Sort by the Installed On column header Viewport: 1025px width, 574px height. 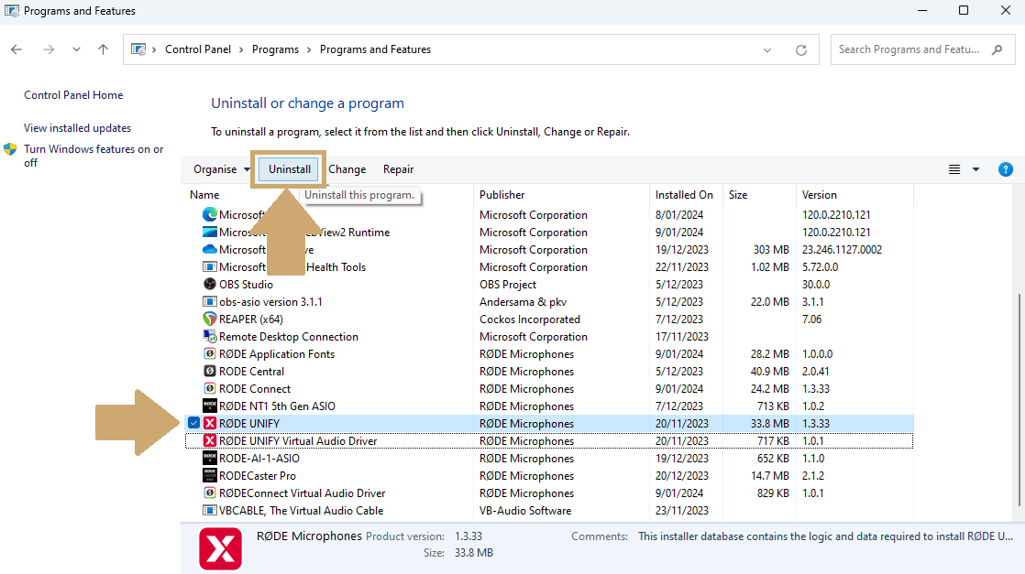coord(687,195)
